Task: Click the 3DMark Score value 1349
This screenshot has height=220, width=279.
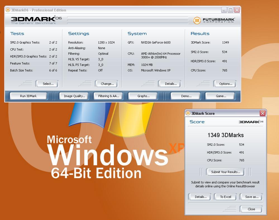Action: coord(225,42)
